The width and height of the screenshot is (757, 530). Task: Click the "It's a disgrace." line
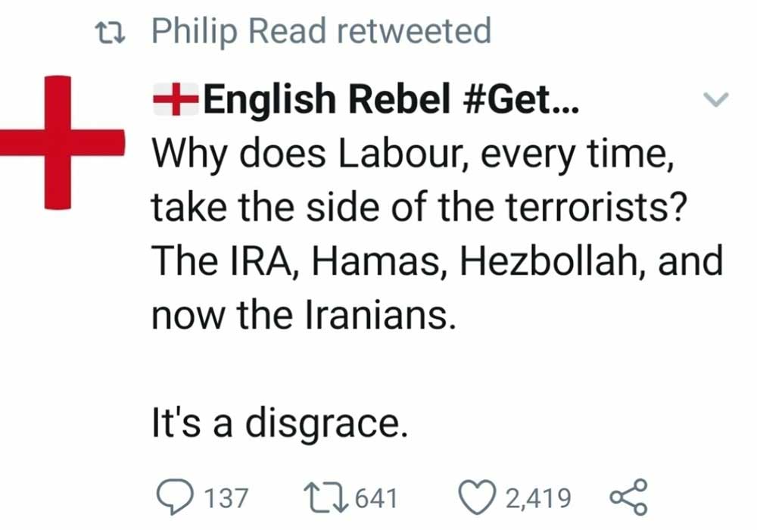(280, 424)
